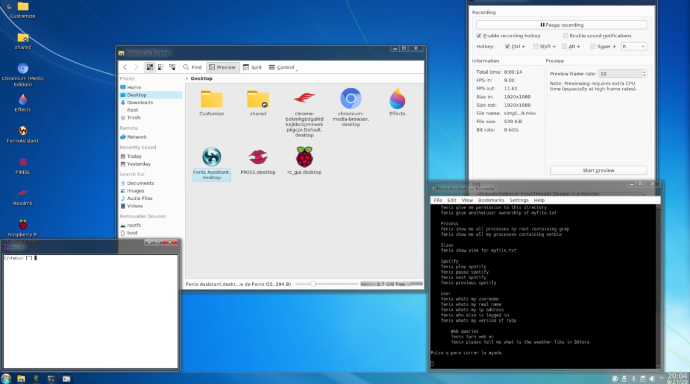Open the PiKISS.desktop file in Dolphin
This screenshot has height=384, width=690.
point(258,157)
